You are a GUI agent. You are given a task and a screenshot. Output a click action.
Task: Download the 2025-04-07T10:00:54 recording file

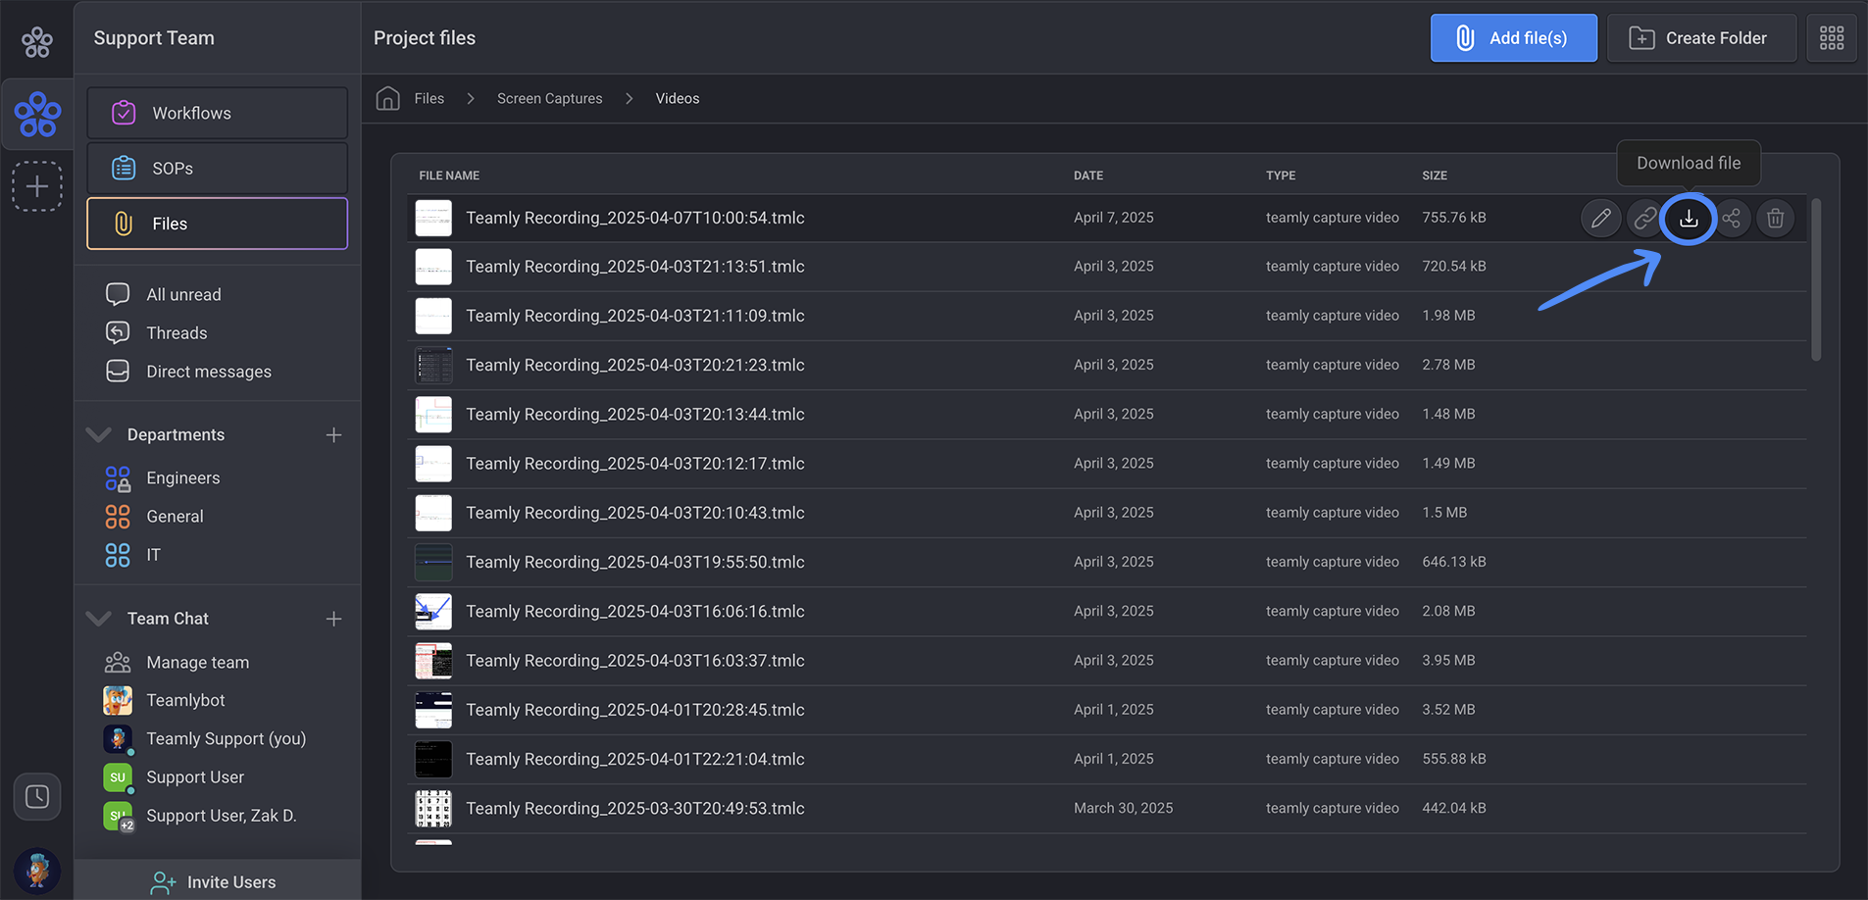pyautogui.click(x=1689, y=219)
